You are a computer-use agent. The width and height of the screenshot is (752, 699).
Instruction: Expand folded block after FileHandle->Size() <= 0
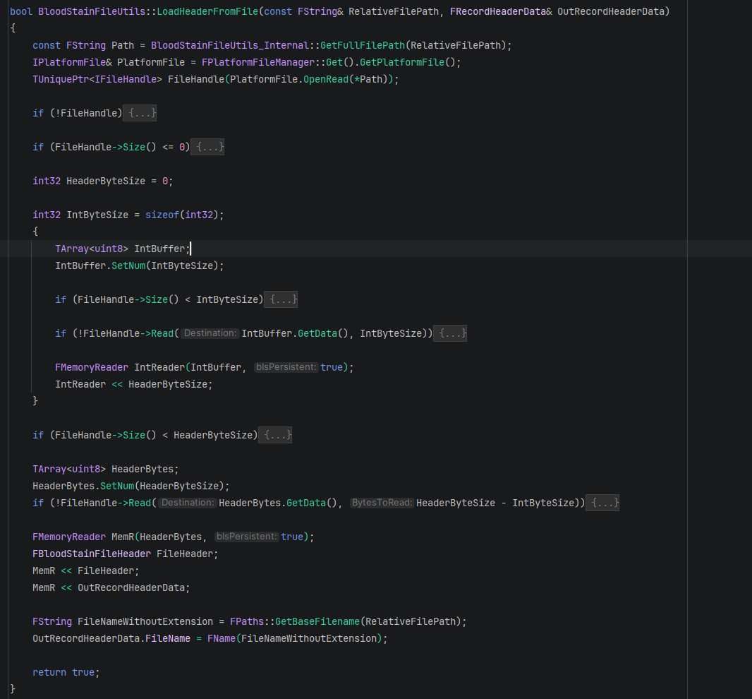[207, 147]
